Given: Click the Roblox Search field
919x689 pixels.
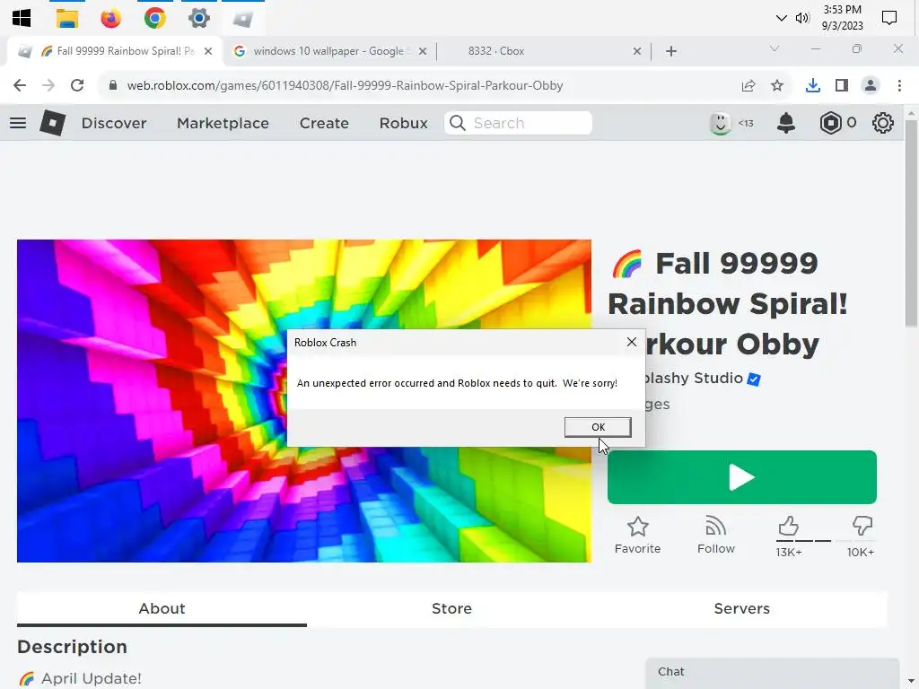Looking at the screenshot, I should [518, 123].
